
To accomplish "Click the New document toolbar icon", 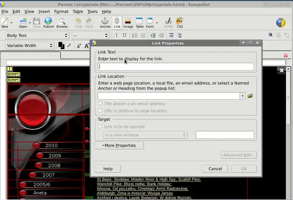I will click(x=5, y=22).
